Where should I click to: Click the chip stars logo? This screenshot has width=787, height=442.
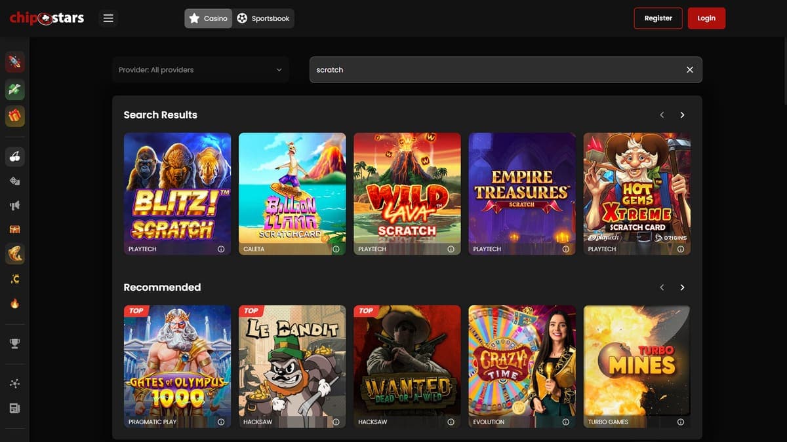coord(47,18)
